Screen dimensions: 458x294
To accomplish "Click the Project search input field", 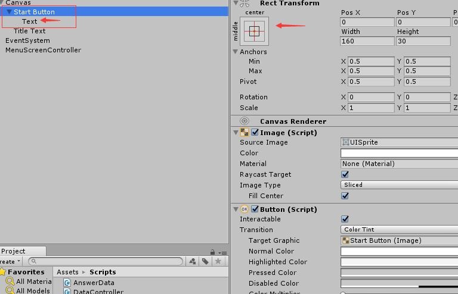I will pos(106,261).
